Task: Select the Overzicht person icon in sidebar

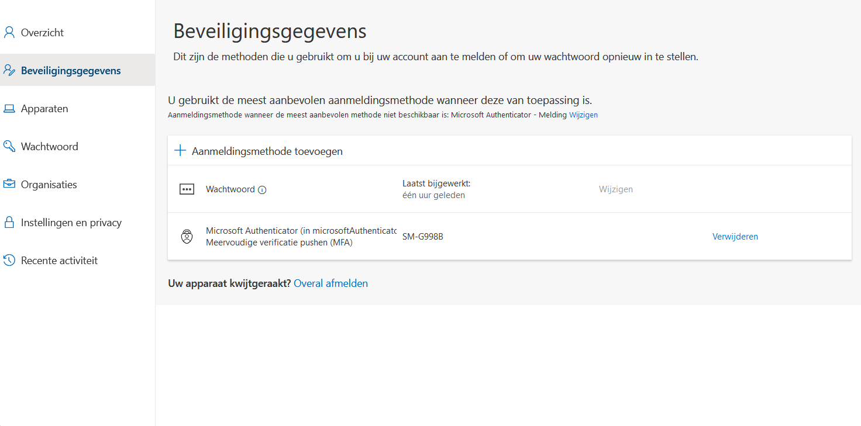Action: [x=8, y=32]
